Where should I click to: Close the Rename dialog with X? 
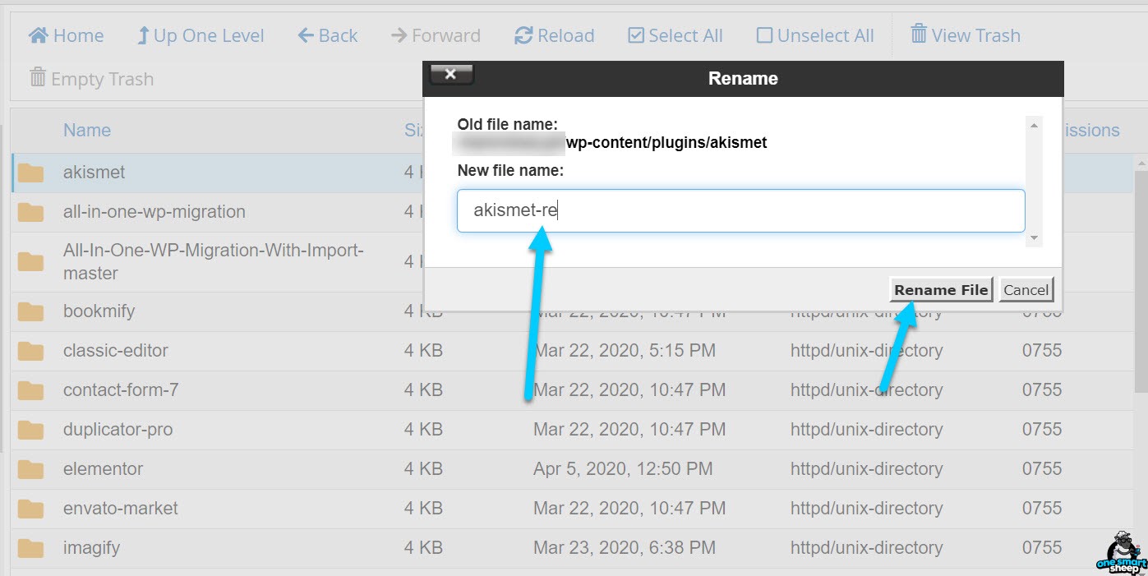pos(451,75)
